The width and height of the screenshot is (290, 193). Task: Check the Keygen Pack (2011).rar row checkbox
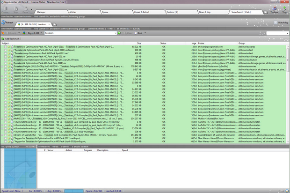(x=6, y=138)
